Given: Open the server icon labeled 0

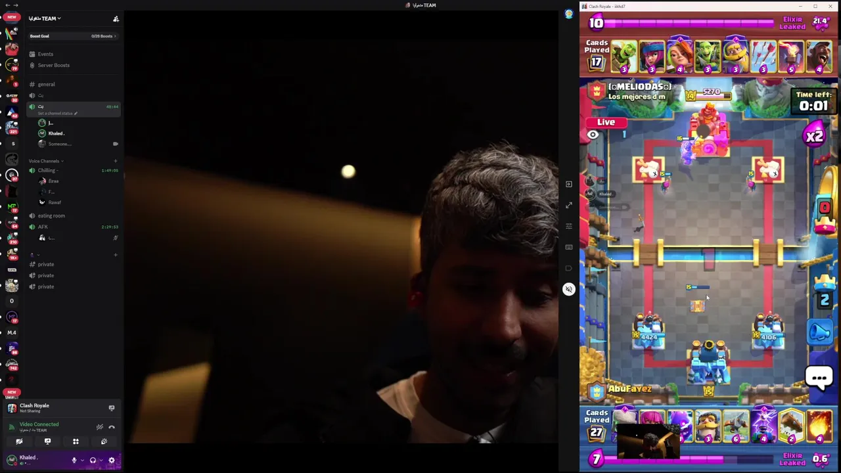Looking at the screenshot, I should click(x=12, y=301).
